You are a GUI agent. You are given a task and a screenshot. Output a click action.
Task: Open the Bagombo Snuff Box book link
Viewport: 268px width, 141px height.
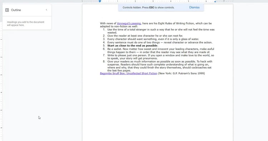[129, 73]
